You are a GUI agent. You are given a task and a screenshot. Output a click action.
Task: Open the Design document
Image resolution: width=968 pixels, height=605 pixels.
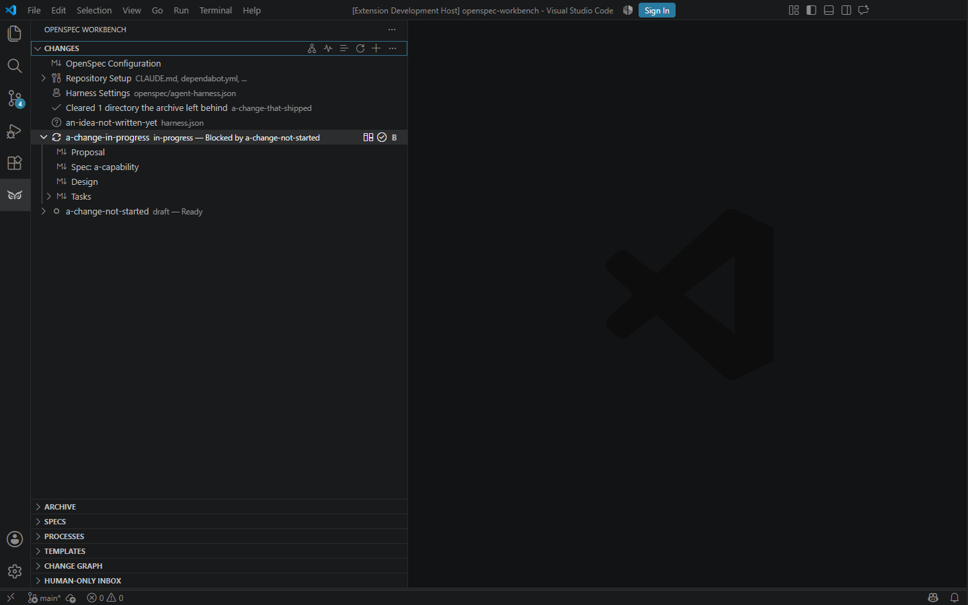(x=219, y=182)
